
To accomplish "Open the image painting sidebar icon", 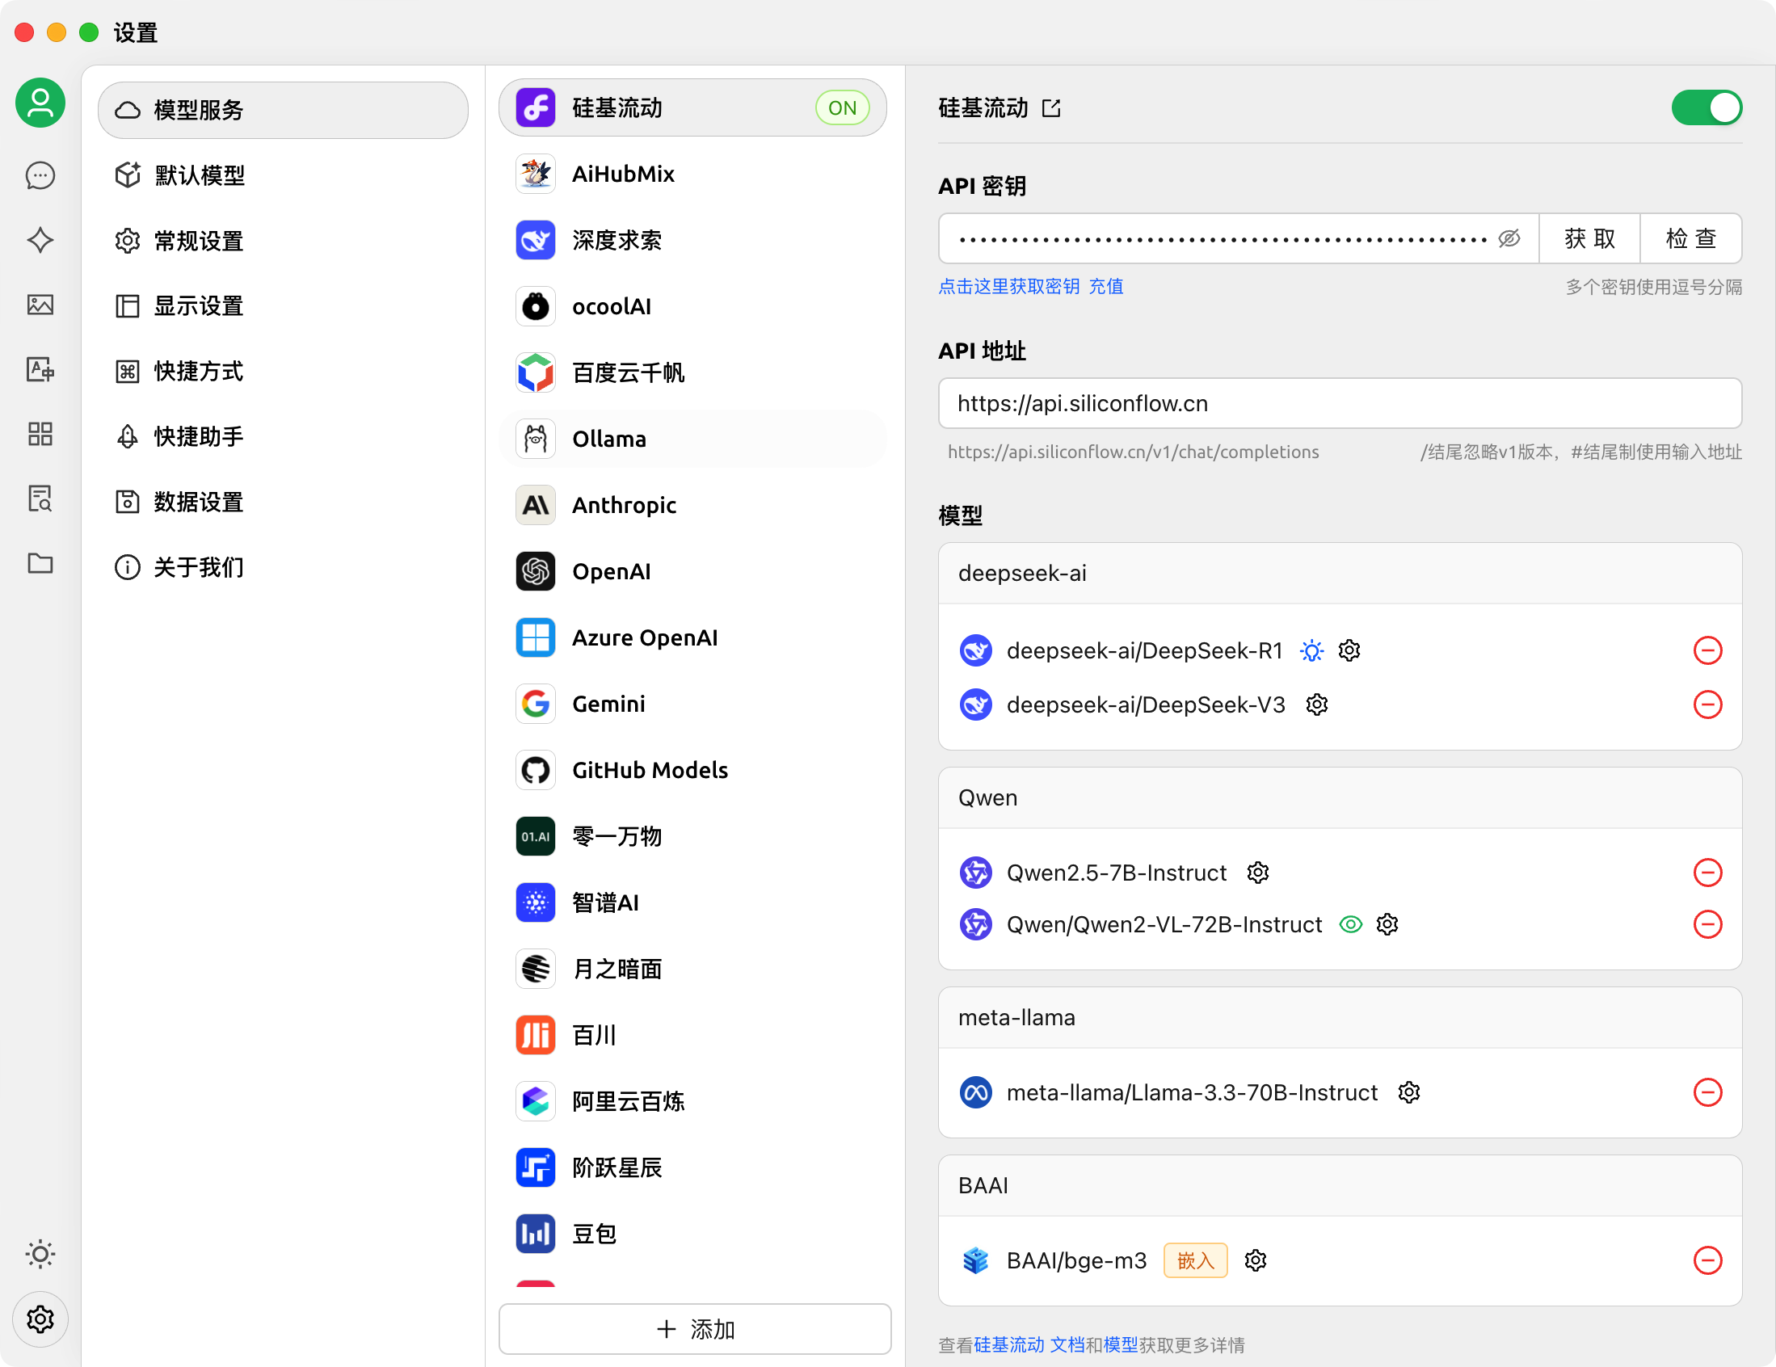I will coord(40,305).
